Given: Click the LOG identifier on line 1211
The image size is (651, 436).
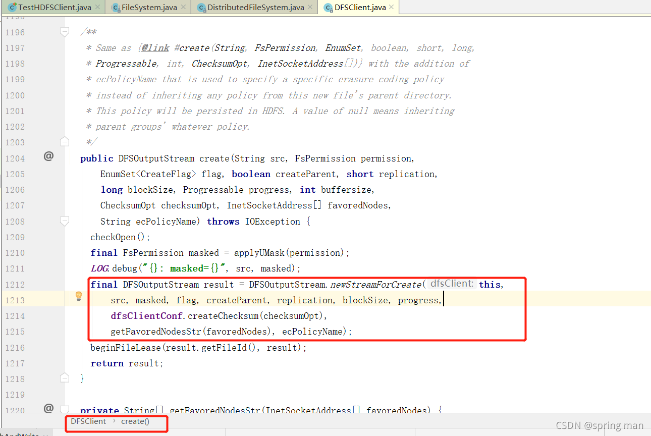Looking at the screenshot, I should (100, 268).
